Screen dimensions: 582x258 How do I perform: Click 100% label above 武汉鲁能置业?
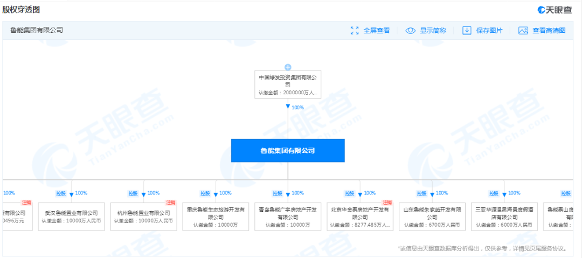pos(81,193)
